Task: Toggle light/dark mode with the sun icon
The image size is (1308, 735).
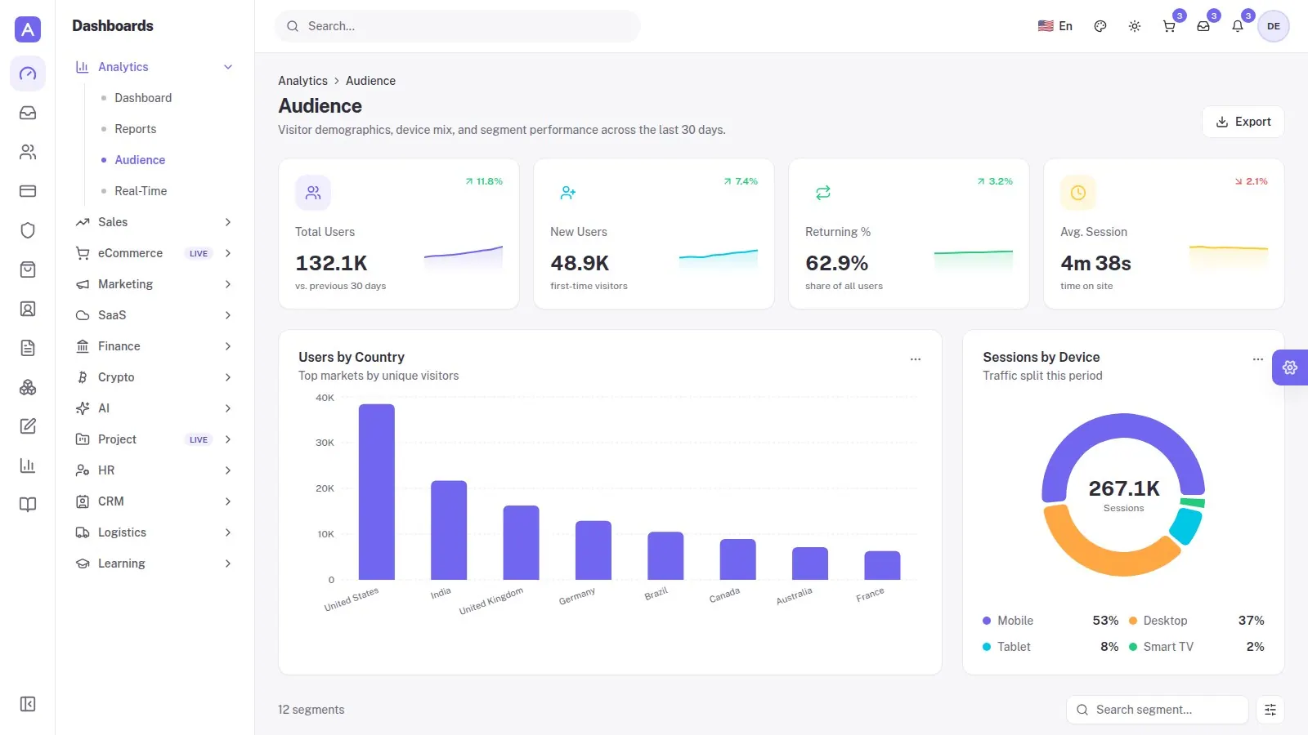Action: (1135, 26)
